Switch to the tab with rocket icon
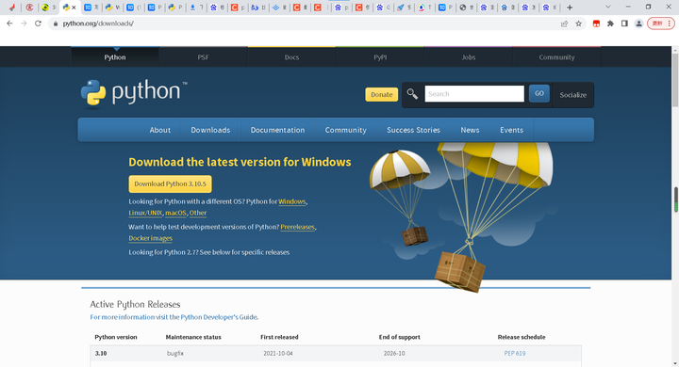Image resolution: width=679 pixels, height=367 pixels. click(x=401, y=8)
